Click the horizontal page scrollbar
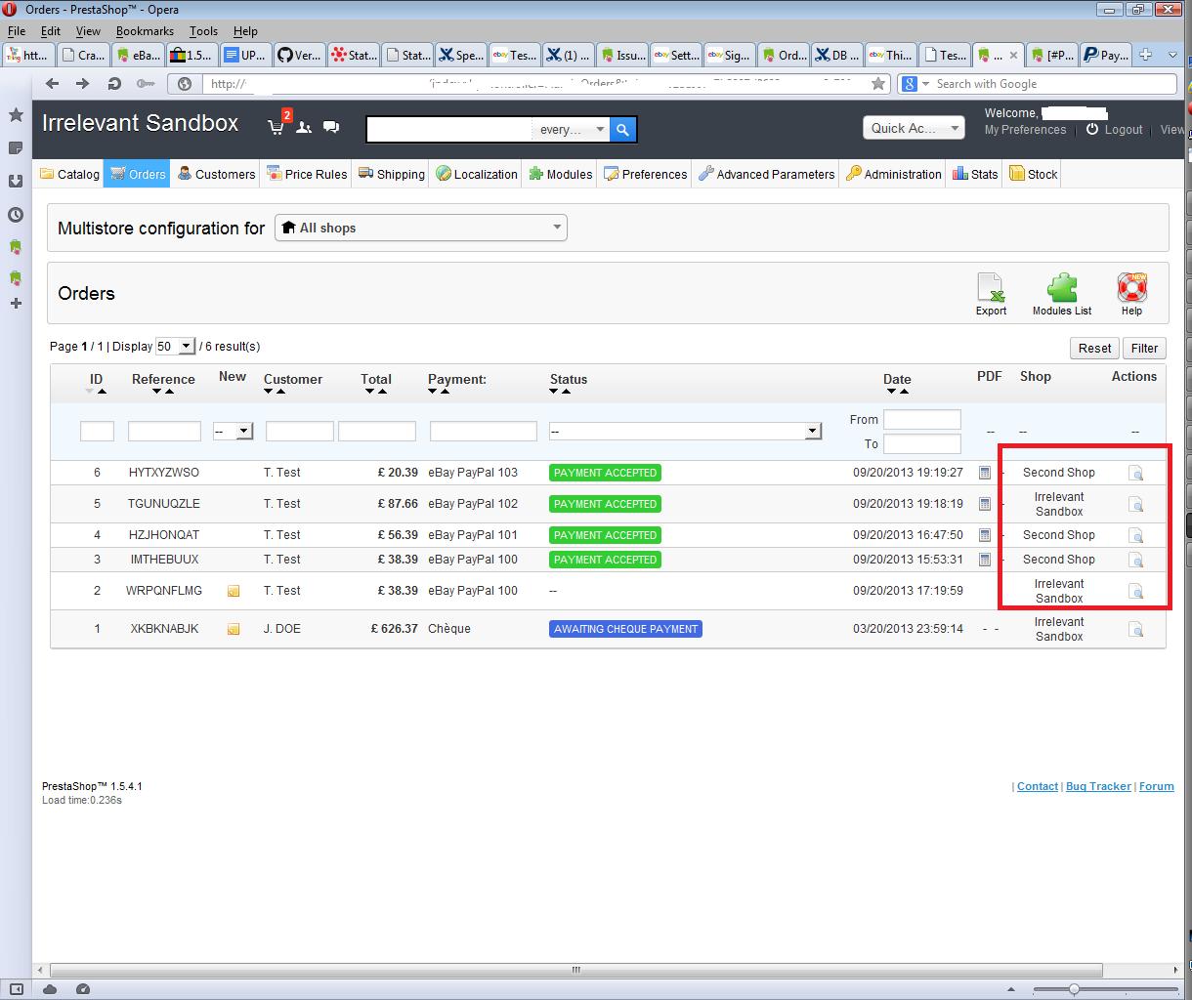Image resolution: width=1192 pixels, height=1000 pixels. pyautogui.click(x=576, y=970)
